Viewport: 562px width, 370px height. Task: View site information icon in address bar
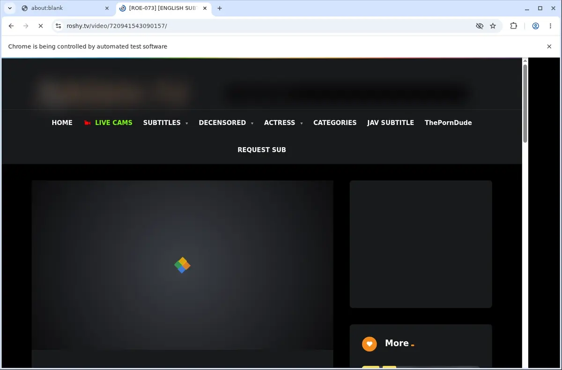[x=58, y=26]
